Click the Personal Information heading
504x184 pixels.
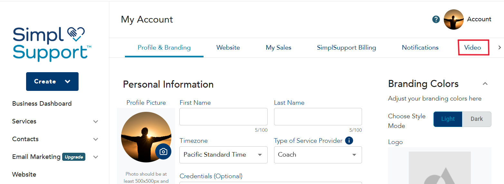click(x=168, y=84)
